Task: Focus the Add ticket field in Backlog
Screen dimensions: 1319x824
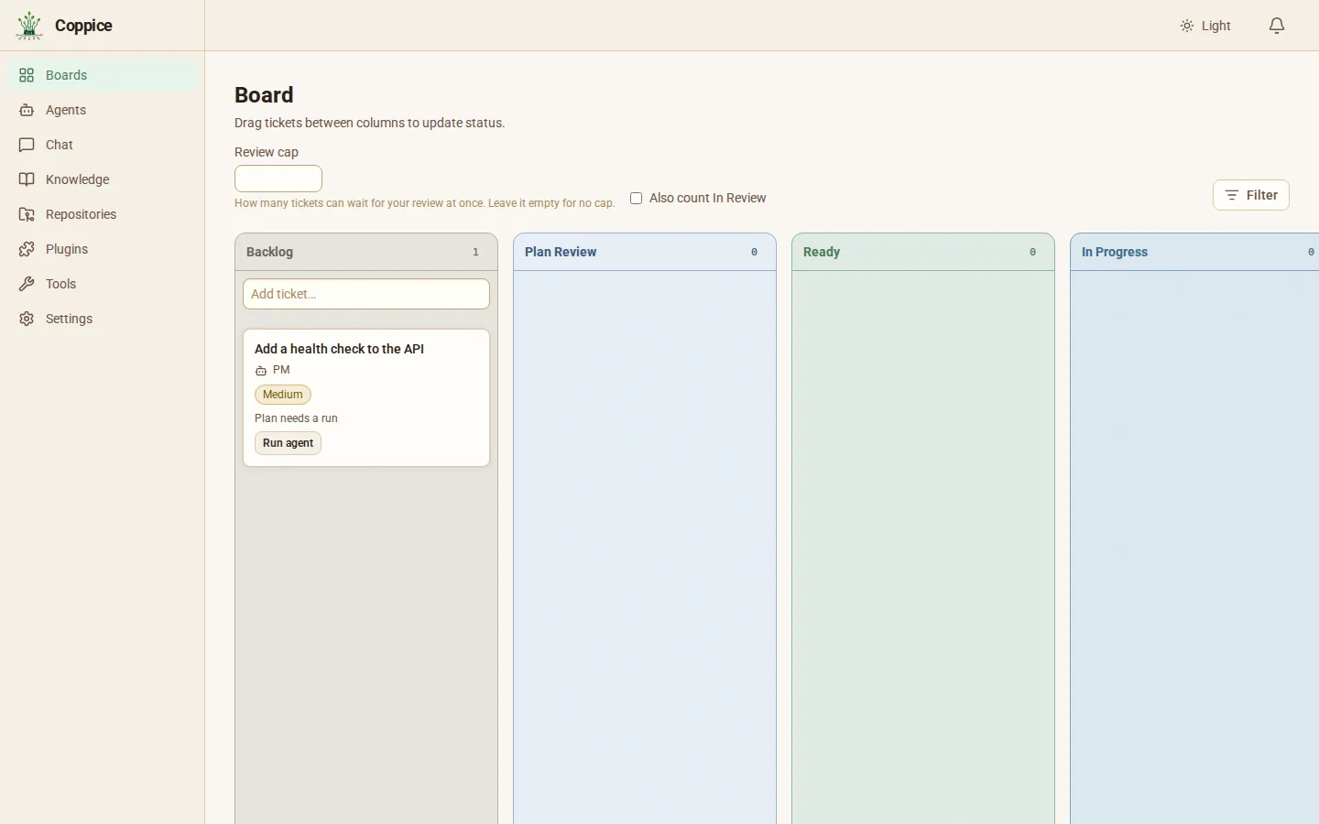Action: pyautogui.click(x=366, y=294)
